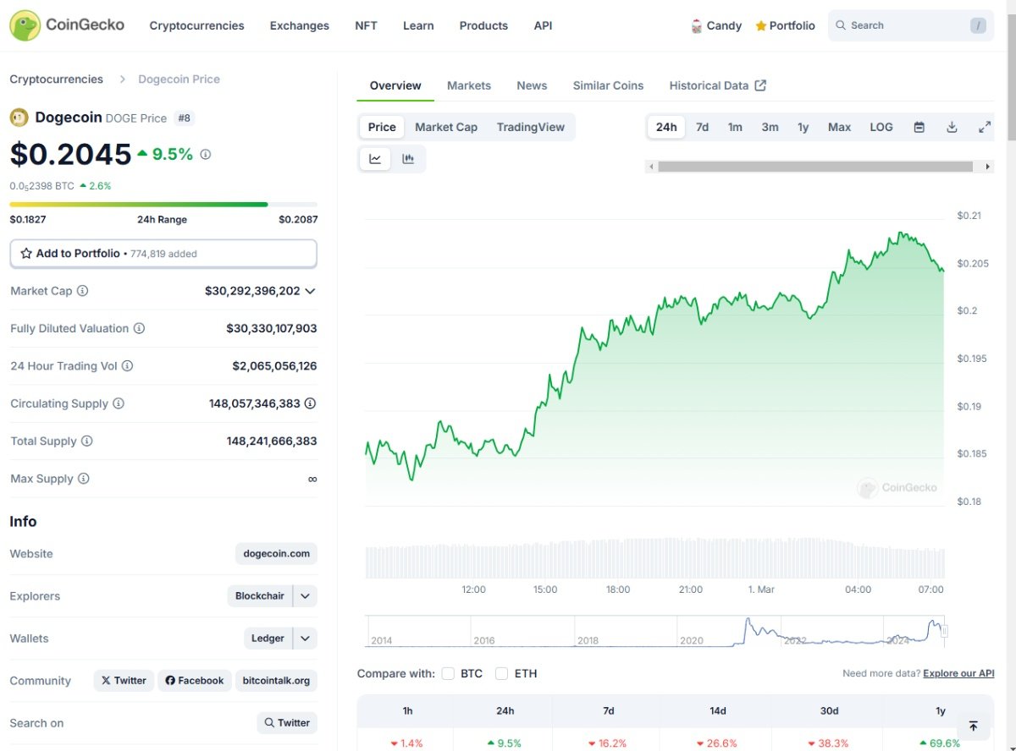Open Ledger wallet link

(x=268, y=639)
